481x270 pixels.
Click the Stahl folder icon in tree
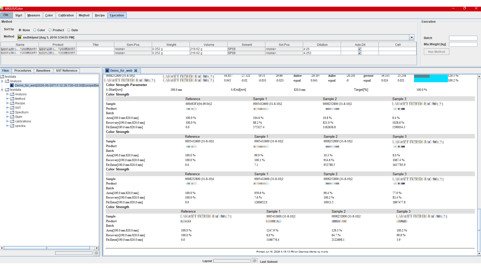tap(12, 117)
